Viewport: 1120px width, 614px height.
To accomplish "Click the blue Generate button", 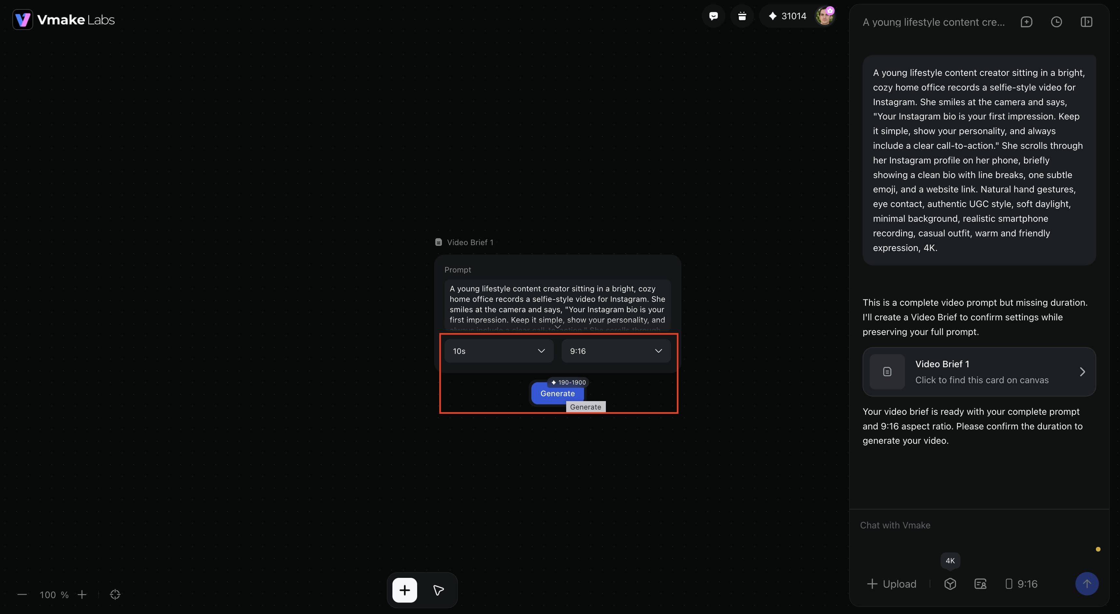I will [x=557, y=393].
